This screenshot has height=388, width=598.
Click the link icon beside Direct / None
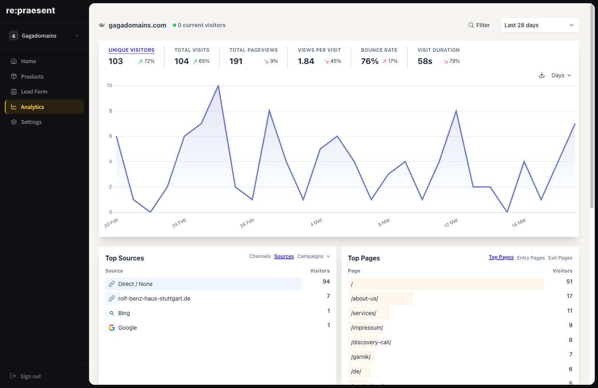112,284
